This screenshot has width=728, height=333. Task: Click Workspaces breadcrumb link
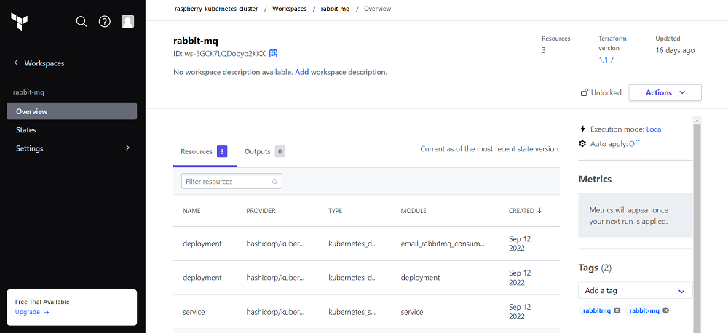[289, 9]
